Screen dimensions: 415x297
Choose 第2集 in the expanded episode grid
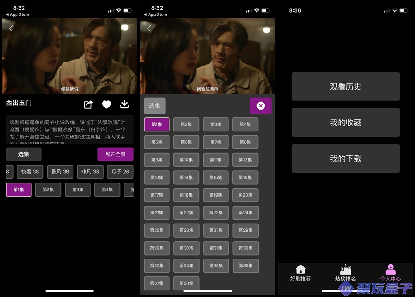[187, 124]
